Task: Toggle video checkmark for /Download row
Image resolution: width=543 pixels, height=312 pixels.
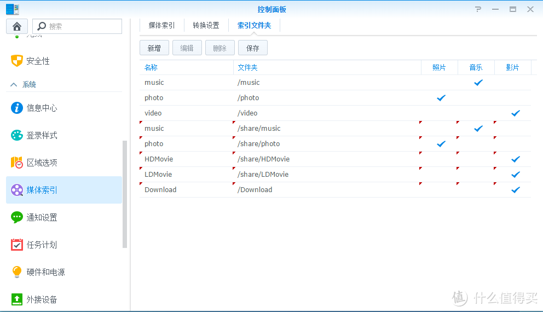Action: click(515, 190)
